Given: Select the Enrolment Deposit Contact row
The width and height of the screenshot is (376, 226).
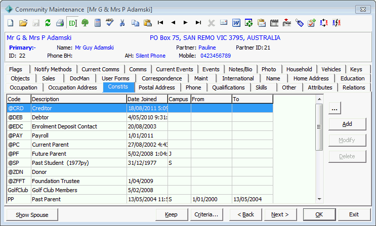Looking at the screenshot, I should 140,126.
